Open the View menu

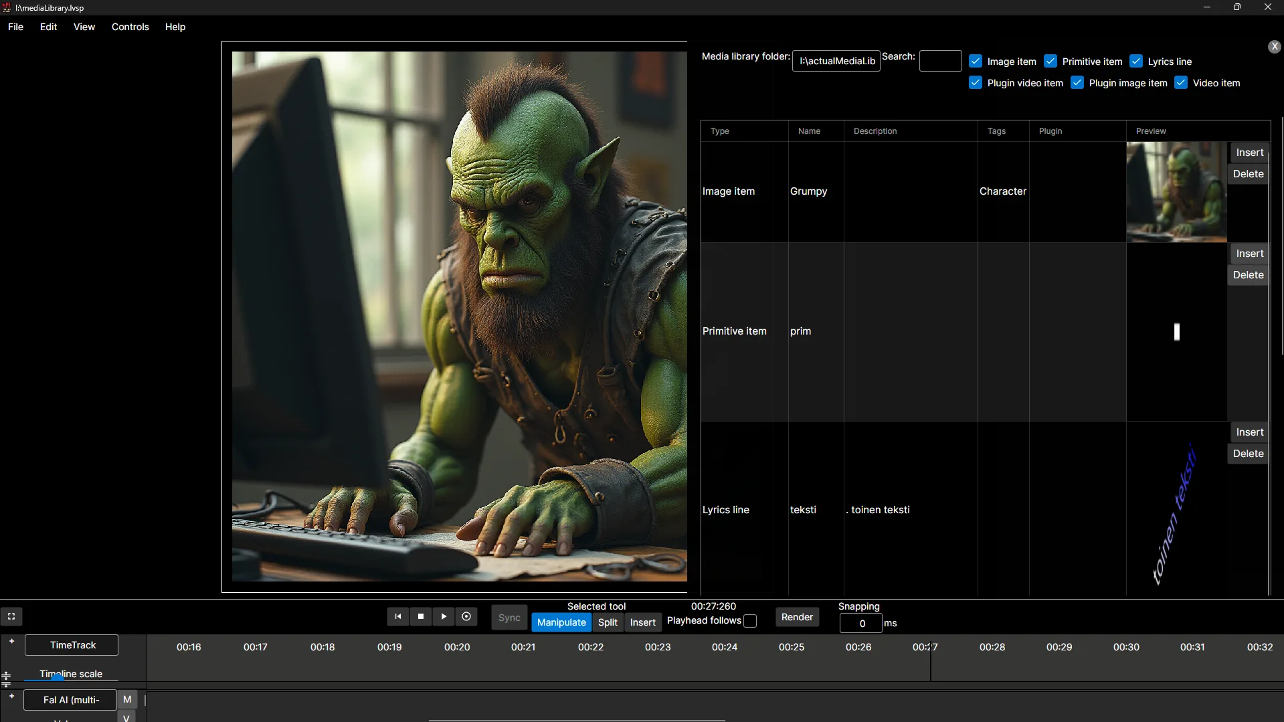[x=84, y=27]
